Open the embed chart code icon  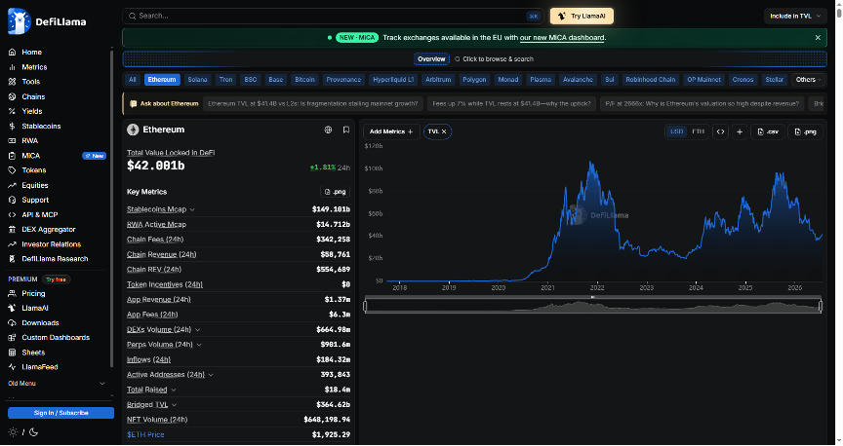pyautogui.click(x=720, y=131)
